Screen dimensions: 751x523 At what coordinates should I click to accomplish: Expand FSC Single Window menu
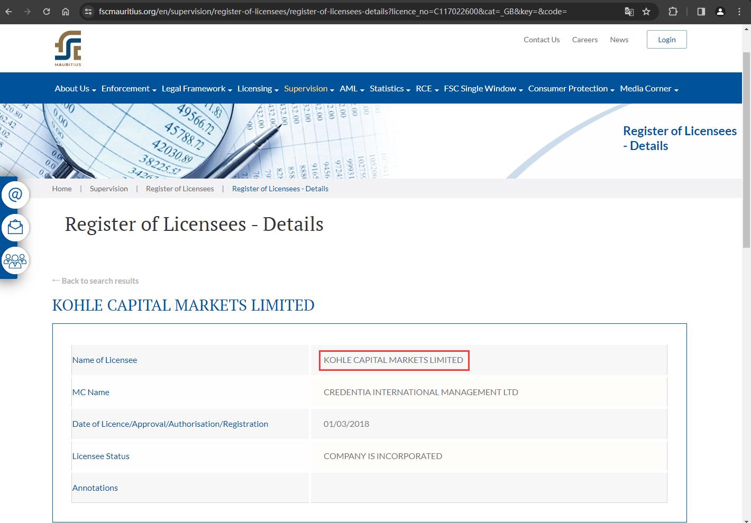point(483,89)
